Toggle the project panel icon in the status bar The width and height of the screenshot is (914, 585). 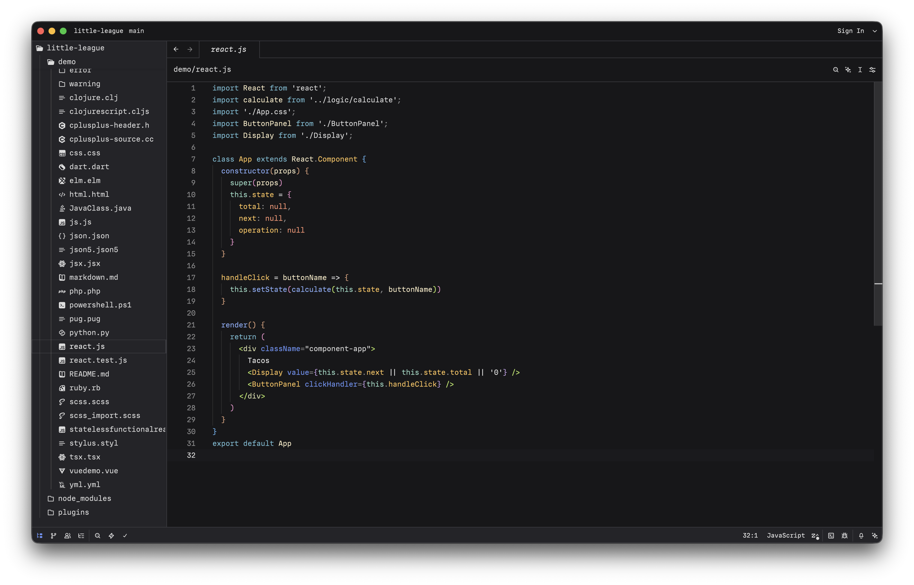[39, 535]
